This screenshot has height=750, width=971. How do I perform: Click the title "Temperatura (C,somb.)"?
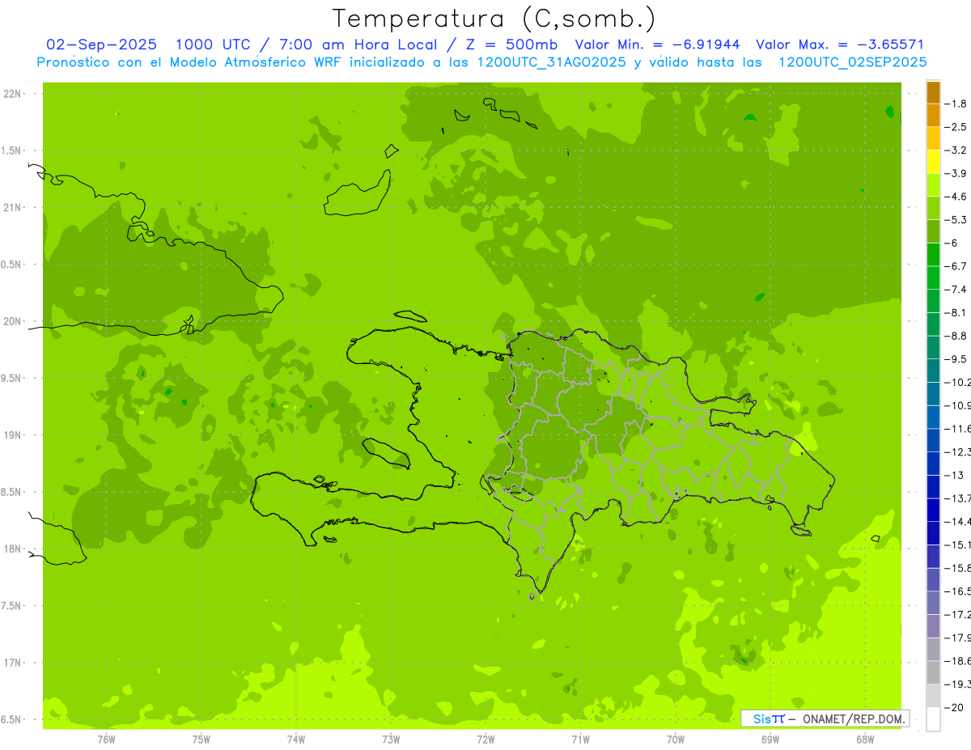494,19
